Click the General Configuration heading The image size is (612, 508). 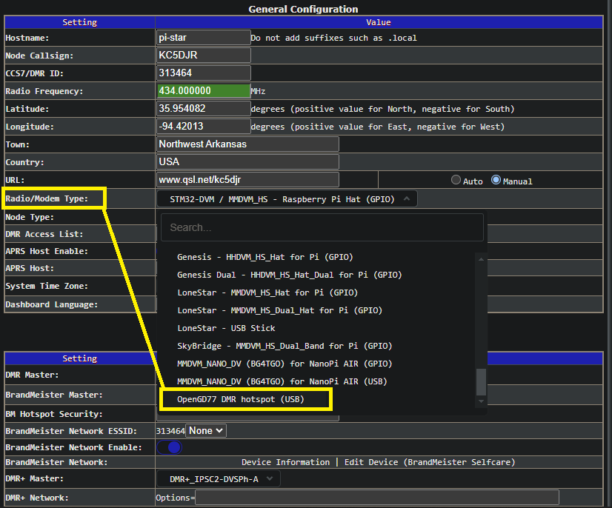tap(303, 9)
